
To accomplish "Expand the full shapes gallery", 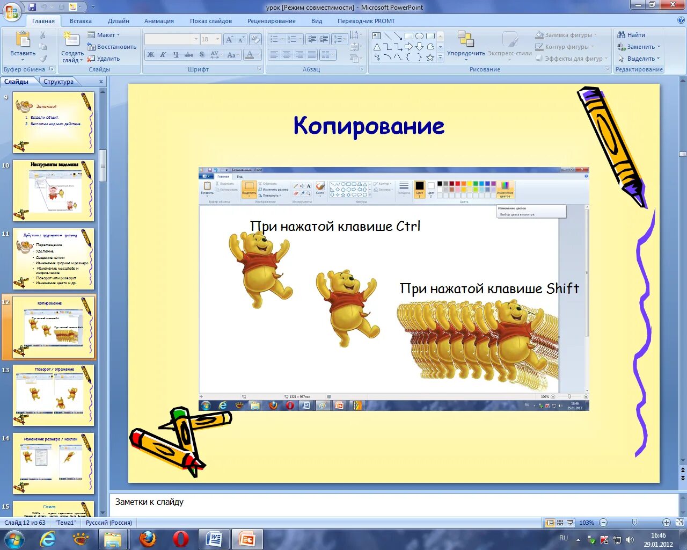I will (441, 58).
